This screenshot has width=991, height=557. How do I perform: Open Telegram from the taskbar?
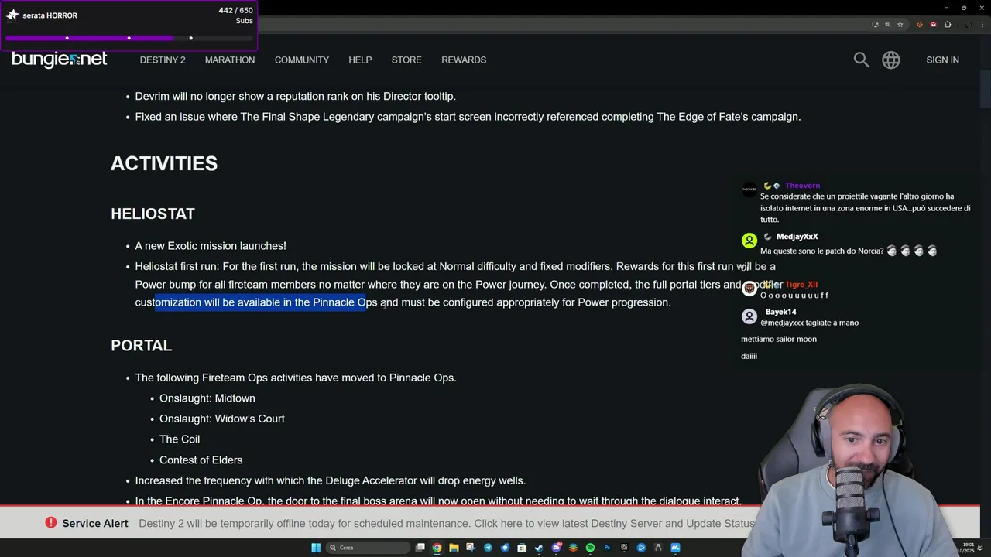click(488, 548)
